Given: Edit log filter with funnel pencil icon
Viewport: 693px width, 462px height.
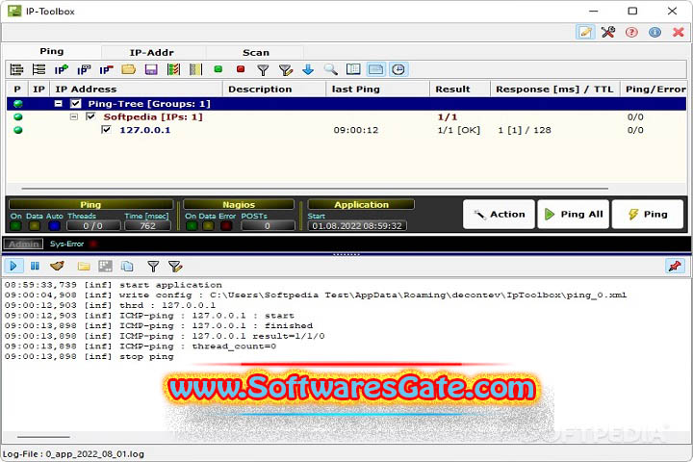Looking at the screenshot, I should point(175,267).
